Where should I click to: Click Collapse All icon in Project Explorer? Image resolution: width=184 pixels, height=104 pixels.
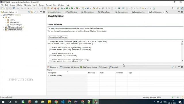29,12
